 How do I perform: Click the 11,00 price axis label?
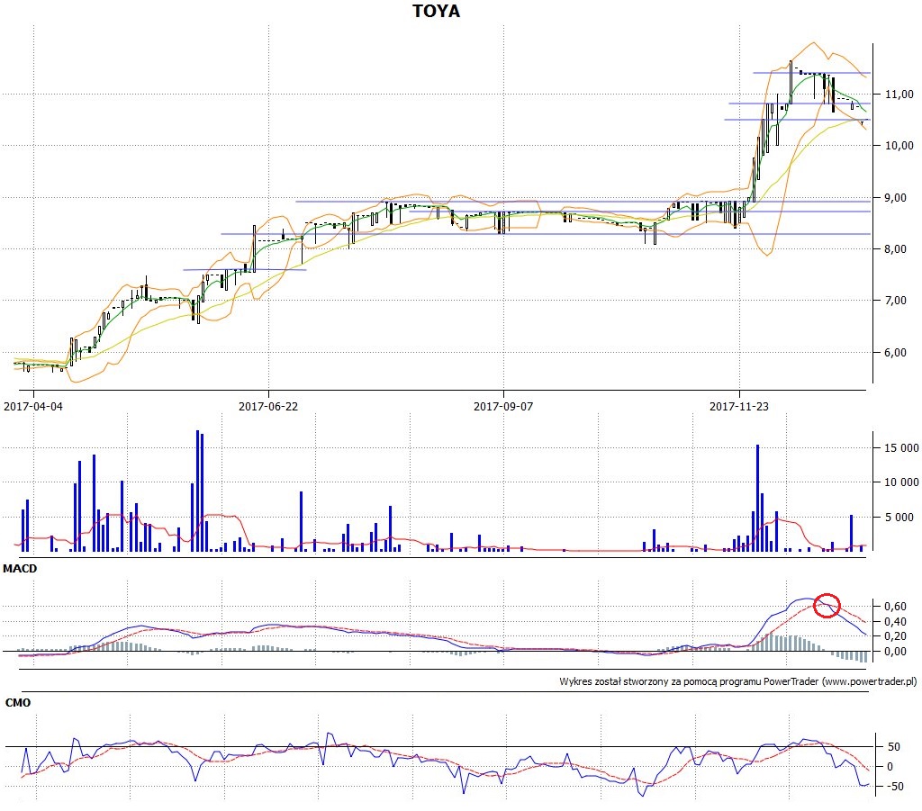tap(899, 94)
